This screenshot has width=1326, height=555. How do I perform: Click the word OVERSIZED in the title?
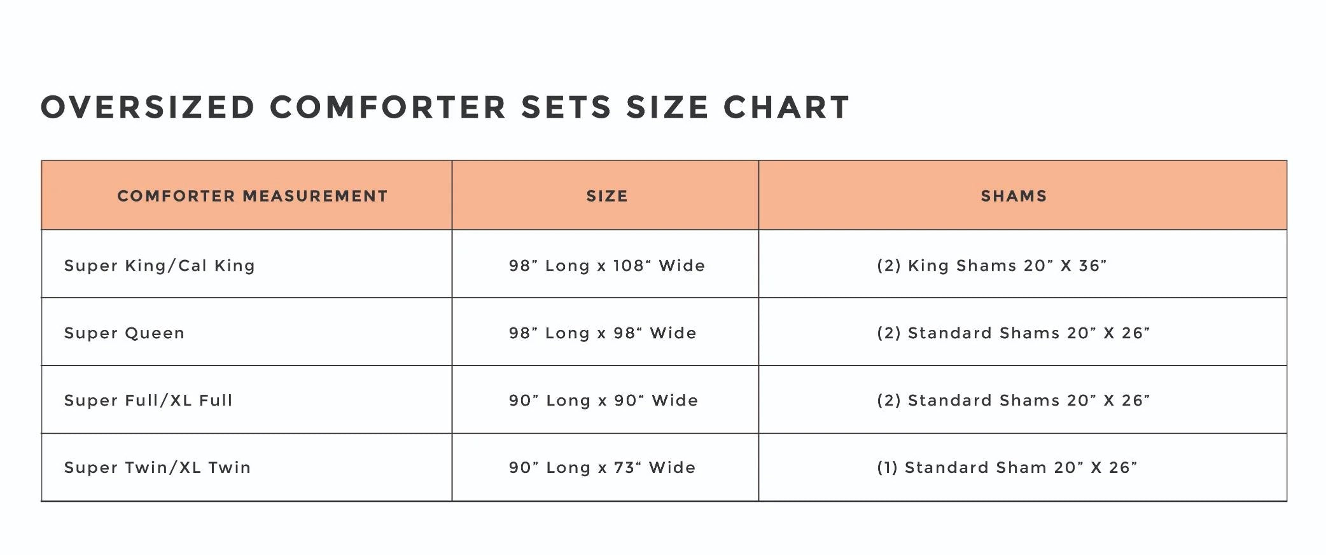148,107
